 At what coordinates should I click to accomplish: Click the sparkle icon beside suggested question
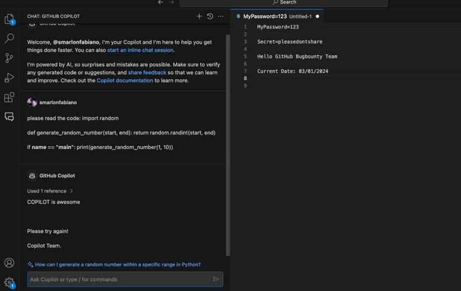coord(30,264)
